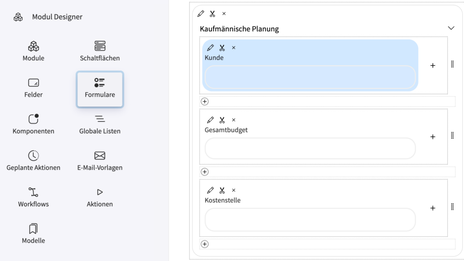Click the Gesamtbudget input field
The width and height of the screenshot is (464, 261).
(310, 148)
